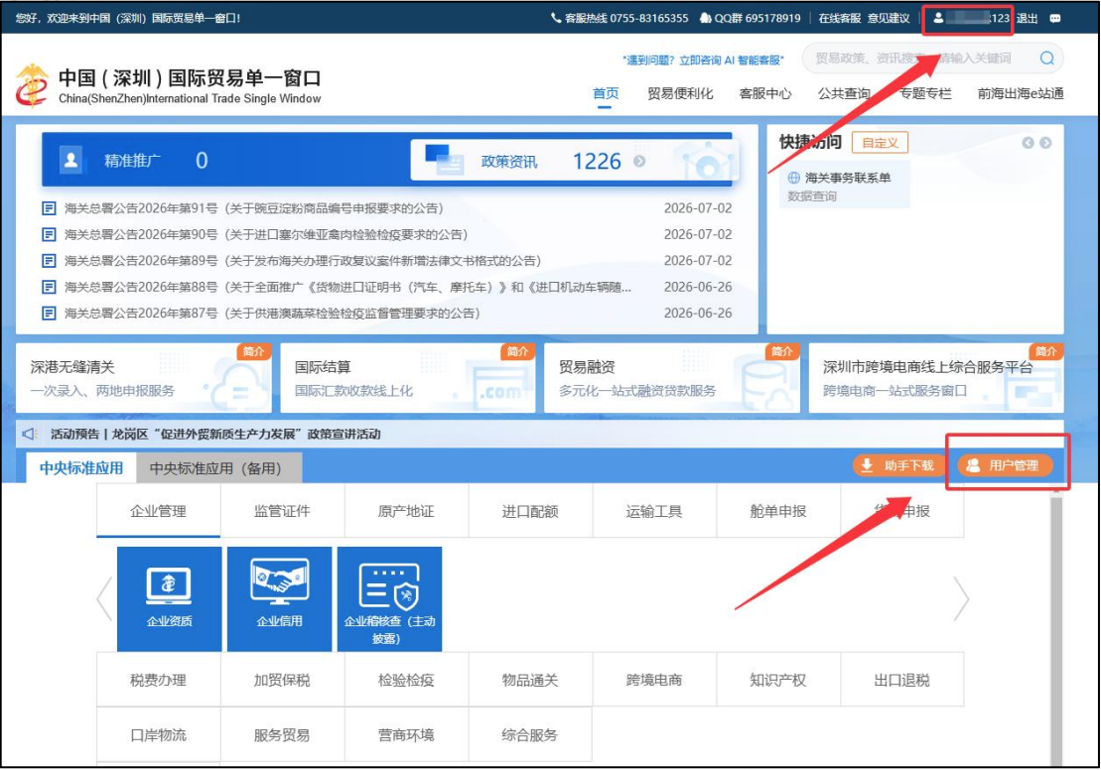Select the 营商环境 category tab
The image size is (1101, 770).
pos(406,735)
